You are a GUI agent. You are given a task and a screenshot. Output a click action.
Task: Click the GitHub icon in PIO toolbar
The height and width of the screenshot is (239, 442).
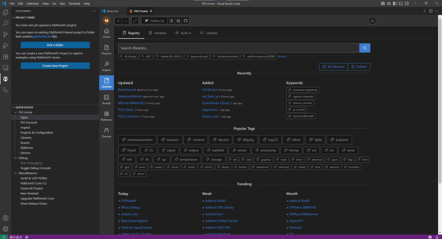click(186, 21)
